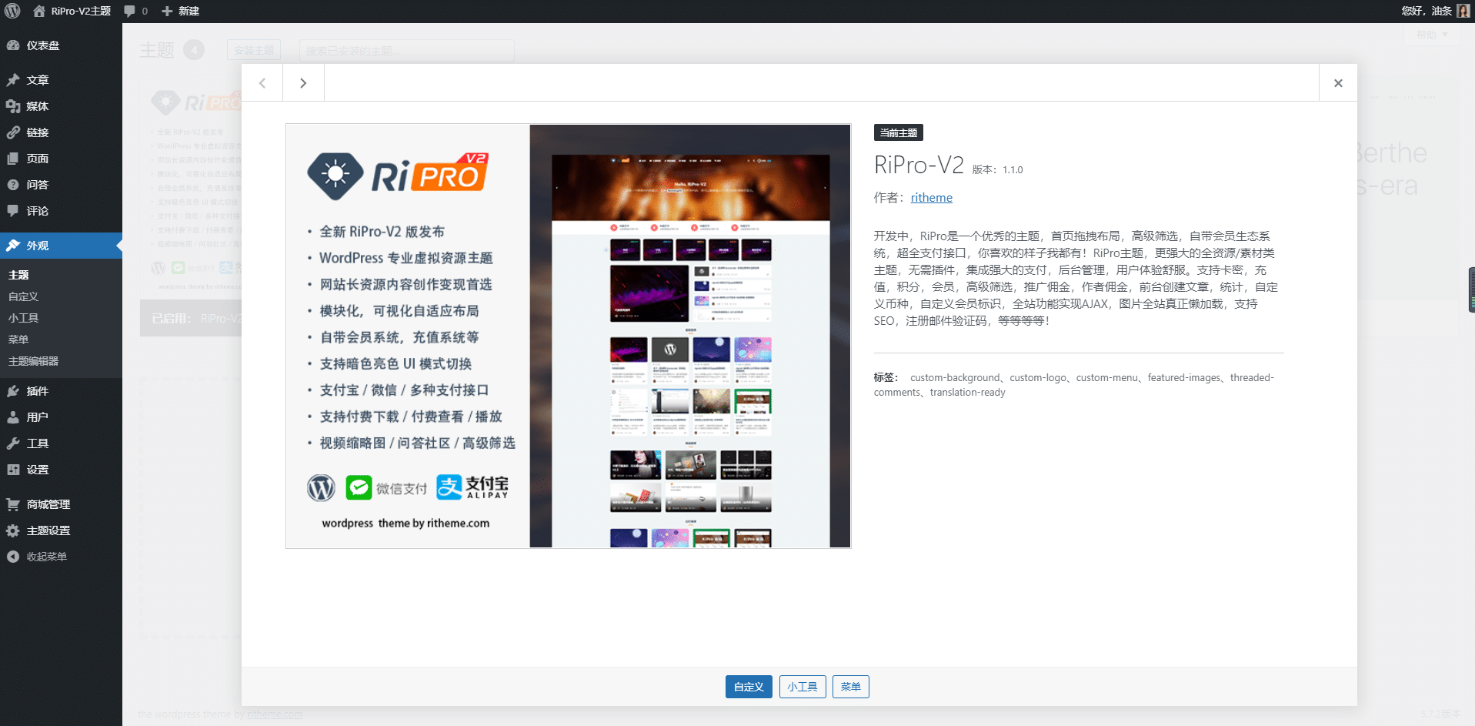Select the 小工具 submenu item in sidebar
This screenshot has height=726, width=1475.
click(x=23, y=318)
